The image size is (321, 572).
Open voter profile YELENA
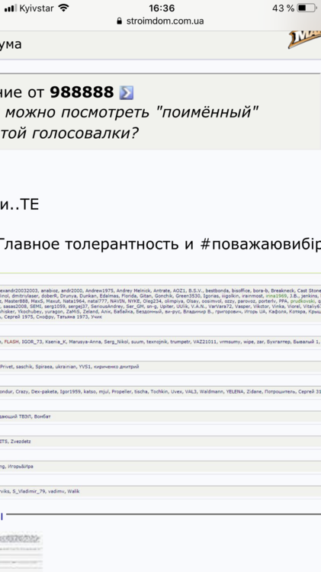pyautogui.click(x=235, y=391)
